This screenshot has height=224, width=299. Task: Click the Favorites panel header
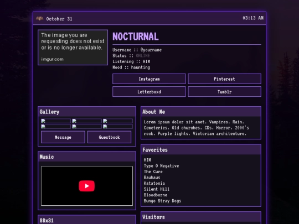coord(201,150)
